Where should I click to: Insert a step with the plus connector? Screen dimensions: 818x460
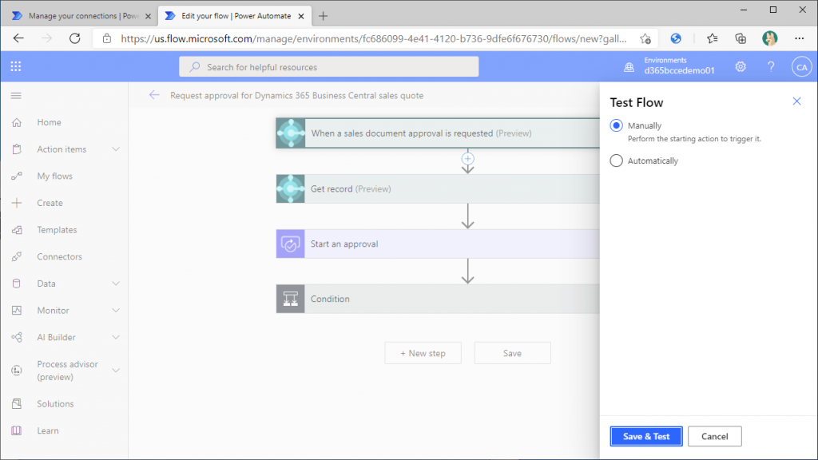pyautogui.click(x=468, y=159)
